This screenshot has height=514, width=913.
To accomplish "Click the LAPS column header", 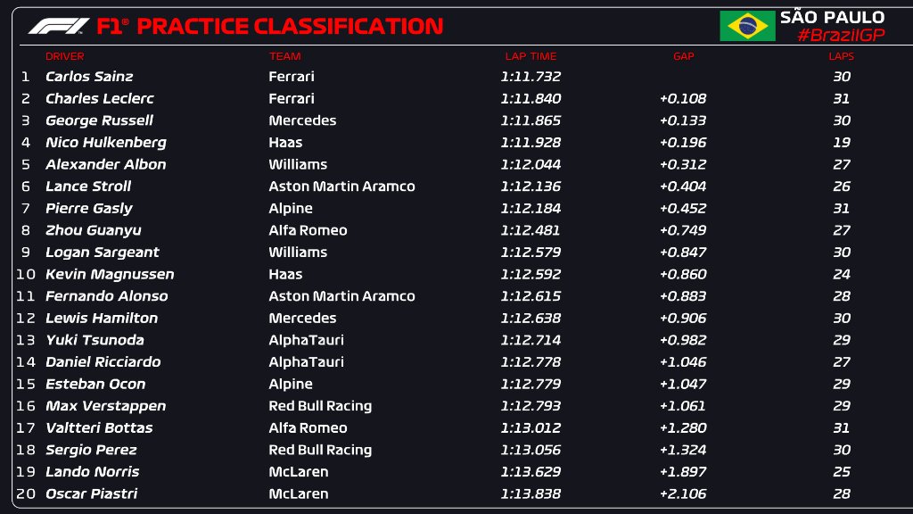I will (x=841, y=56).
